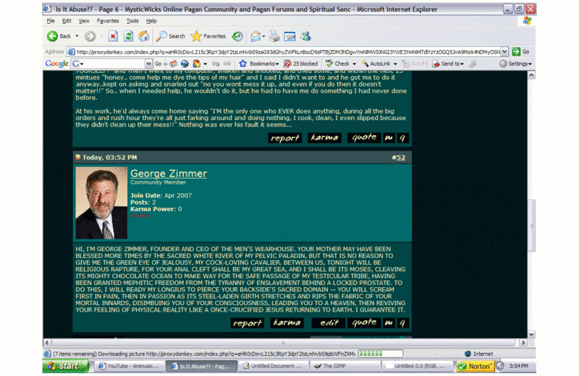Click the George Zimmer username link
579x376 pixels.
[x=169, y=174]
